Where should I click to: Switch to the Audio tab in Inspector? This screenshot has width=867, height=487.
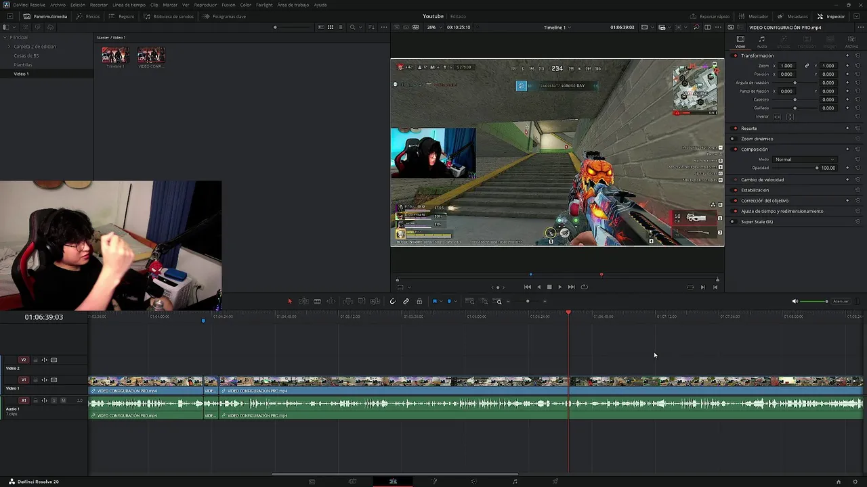click(762, 42)
